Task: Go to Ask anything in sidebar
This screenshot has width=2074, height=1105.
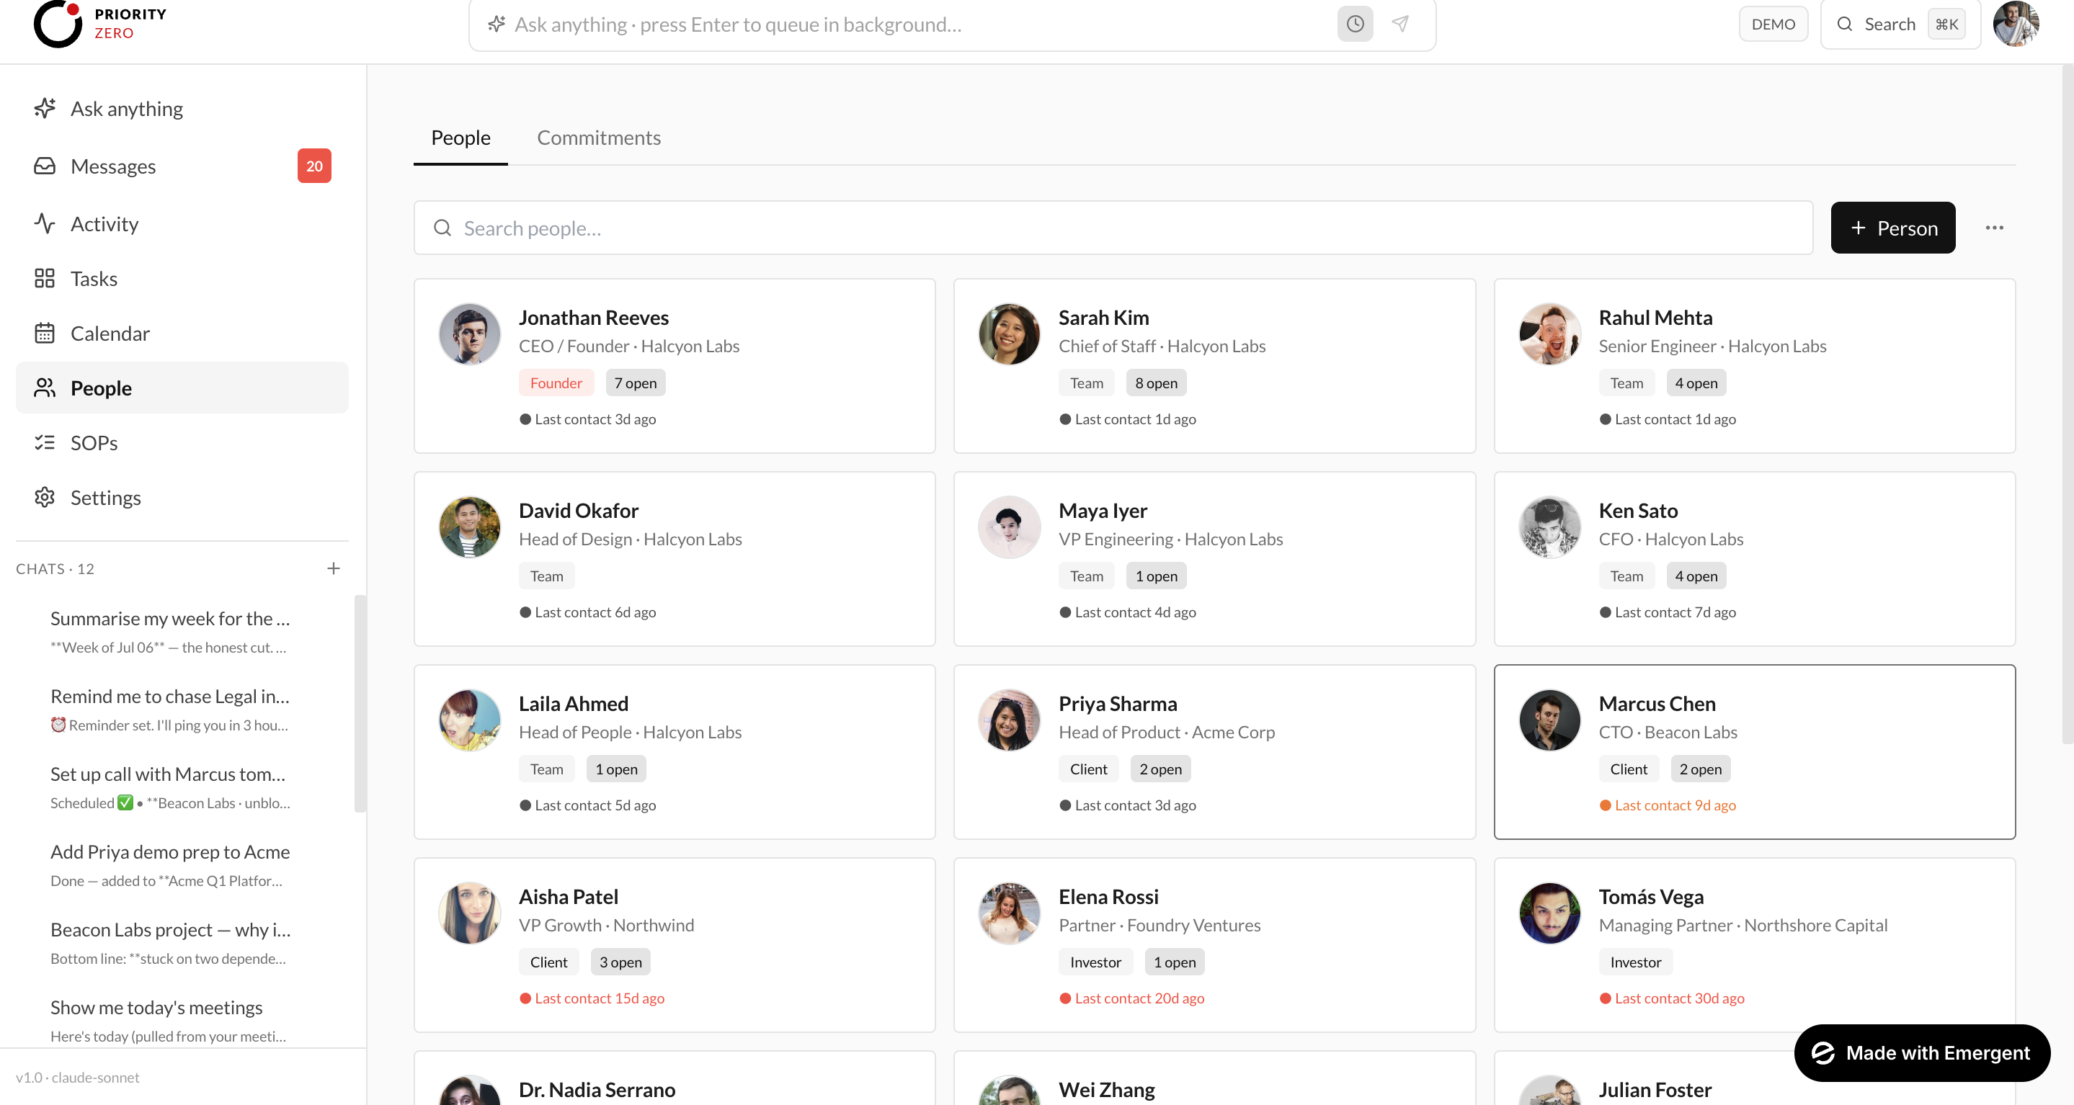Action: [182, 108]
